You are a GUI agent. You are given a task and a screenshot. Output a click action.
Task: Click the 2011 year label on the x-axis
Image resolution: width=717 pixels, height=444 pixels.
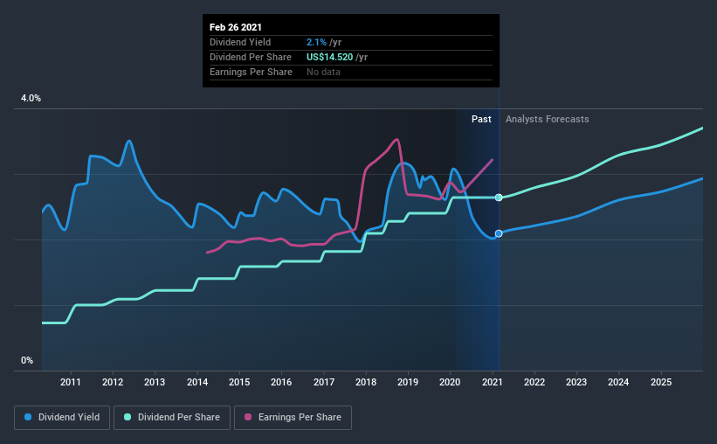point(71,383)
